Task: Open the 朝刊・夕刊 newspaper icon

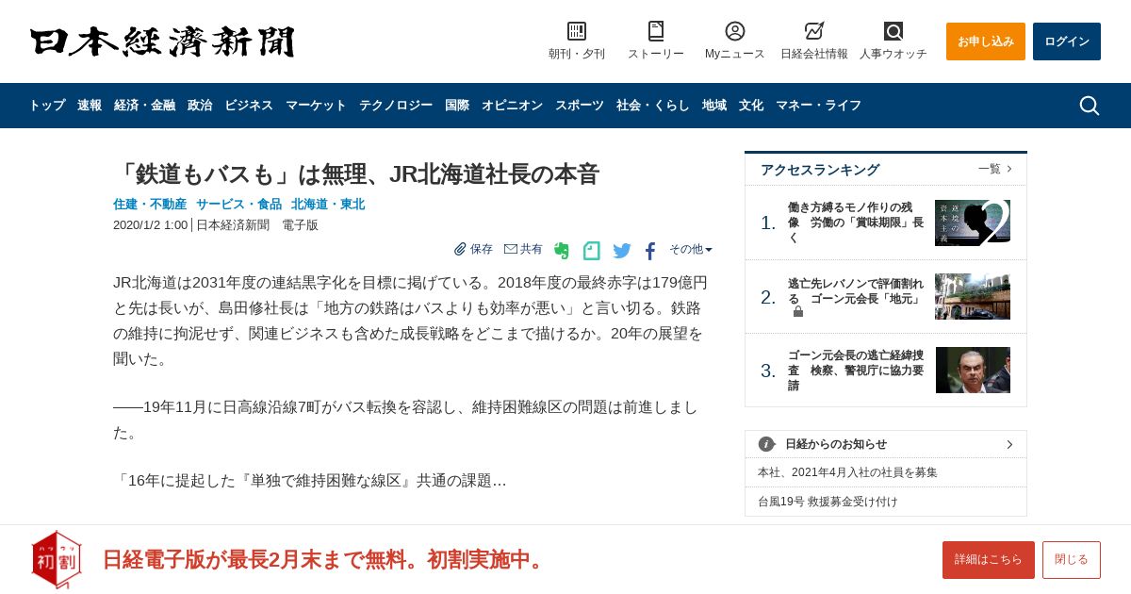Action: (577, 31)
